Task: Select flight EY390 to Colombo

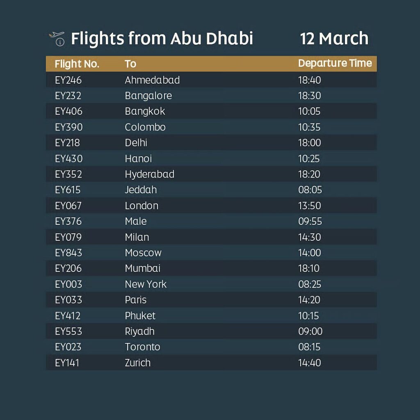Action: click(69, 127)
